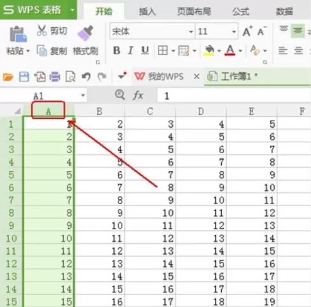This screenshot has width=311, height=307.
Task: Undo last action arrow
Action: (86, 77)
